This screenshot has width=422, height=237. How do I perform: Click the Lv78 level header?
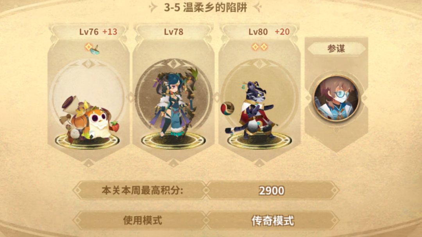(x=173, y=32)
